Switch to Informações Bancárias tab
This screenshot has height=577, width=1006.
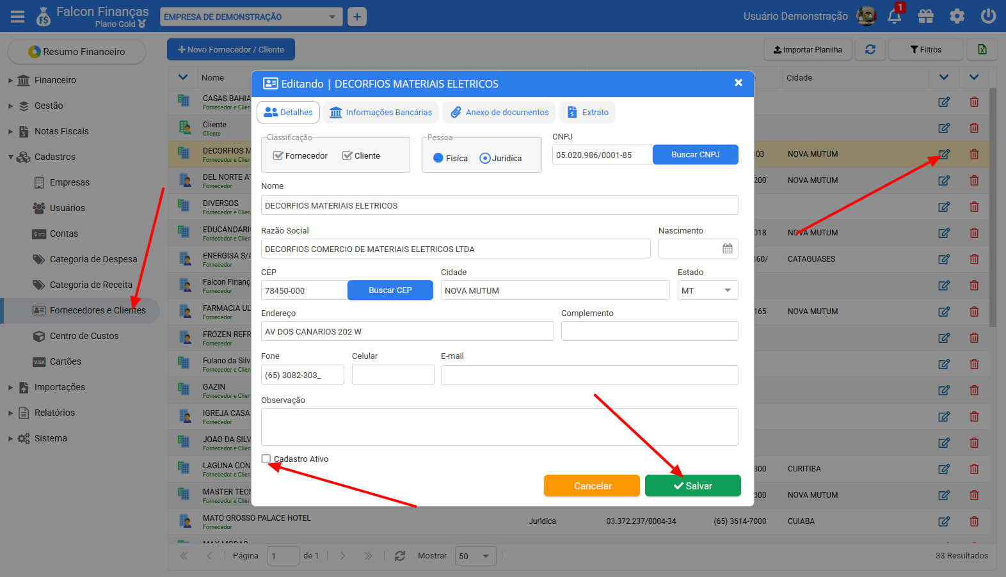[x=381, y=113]
